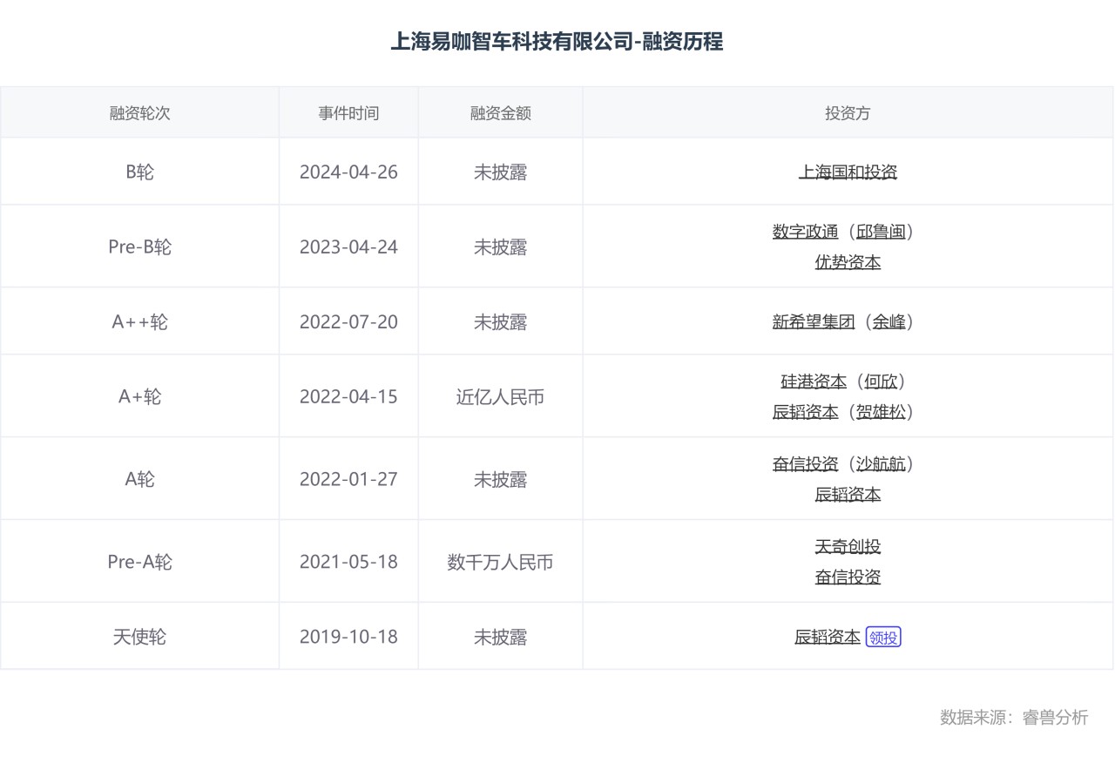Click 未披露 in the B轮 row
Image resolution: width=1115 pixels, height=763 pixels.
click(500, 172)
